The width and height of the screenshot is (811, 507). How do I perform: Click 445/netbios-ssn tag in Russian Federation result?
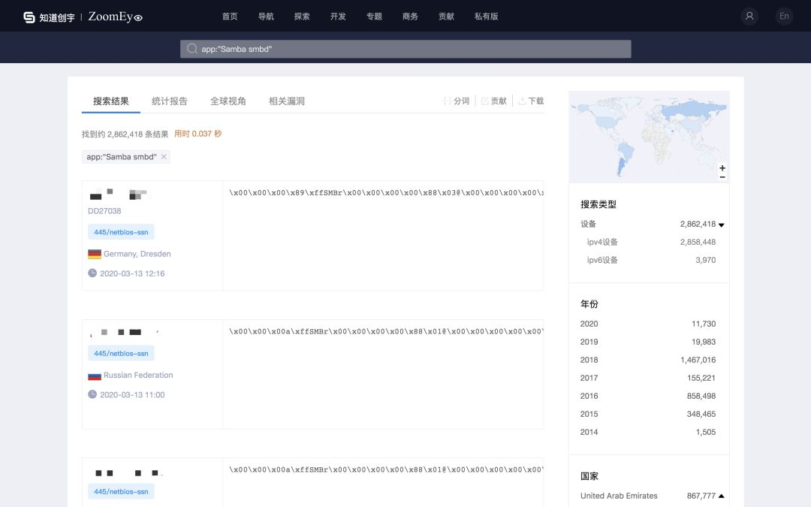click(121, 353)
